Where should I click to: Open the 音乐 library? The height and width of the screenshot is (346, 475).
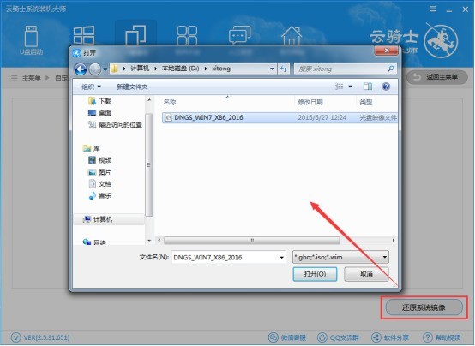point(99,195)
